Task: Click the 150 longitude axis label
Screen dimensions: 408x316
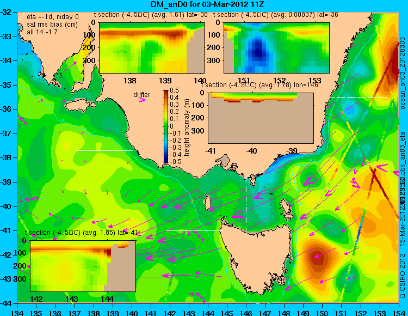Action: pyautogui.click(x=323, y=313)
